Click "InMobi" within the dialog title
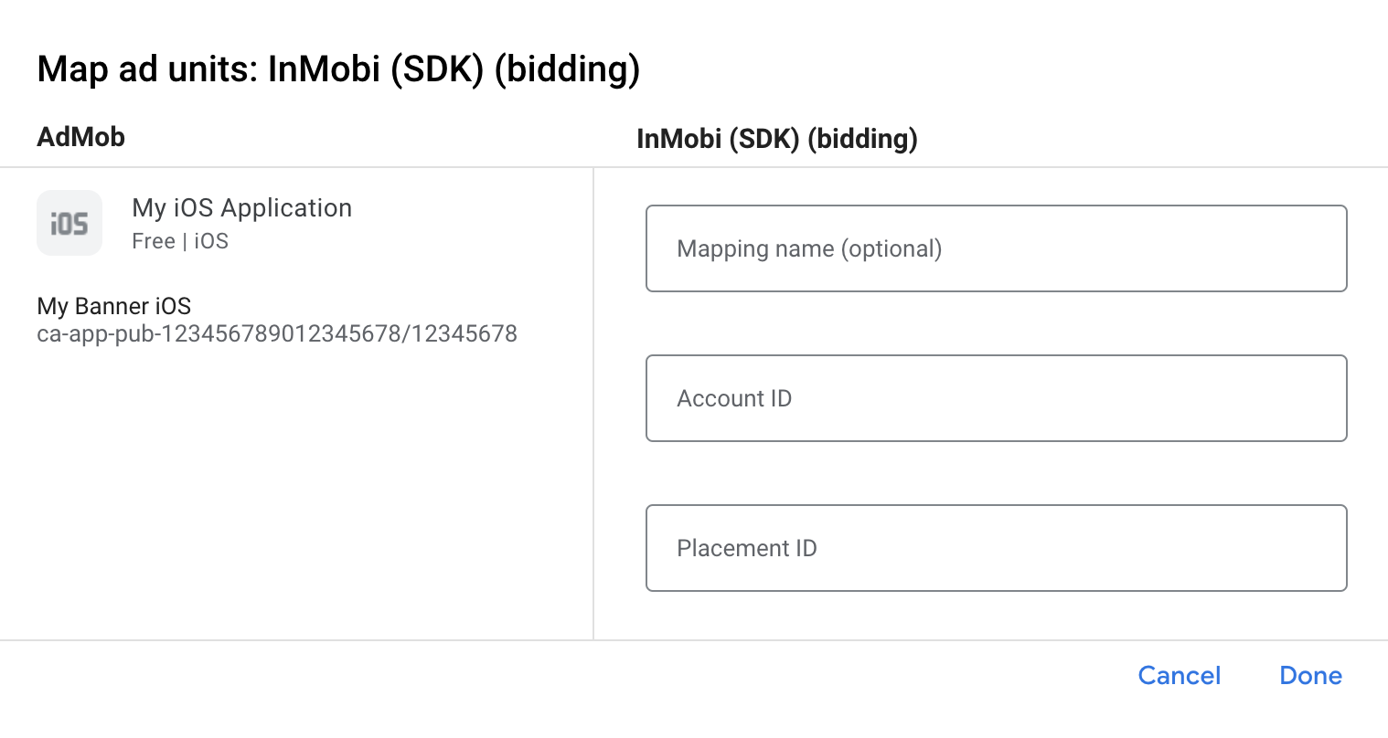1388x738 pixels. [x=324, y=69]
